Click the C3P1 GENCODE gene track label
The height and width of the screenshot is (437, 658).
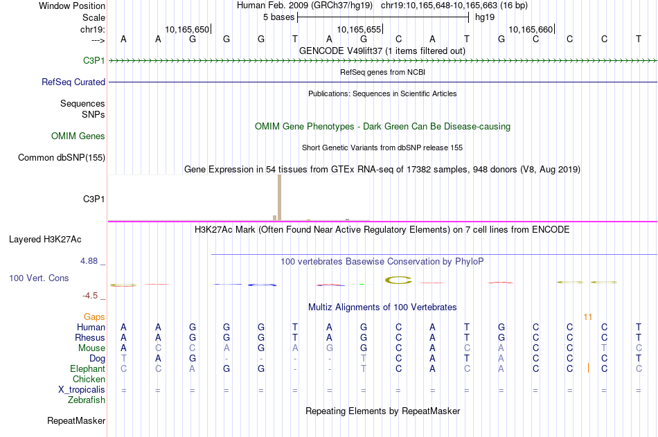[94, 60]
